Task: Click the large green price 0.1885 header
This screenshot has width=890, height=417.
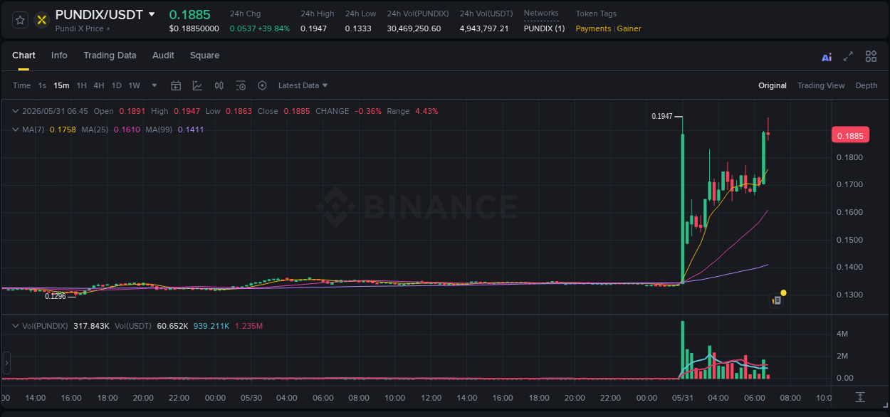Action: (x=189, y=14)
